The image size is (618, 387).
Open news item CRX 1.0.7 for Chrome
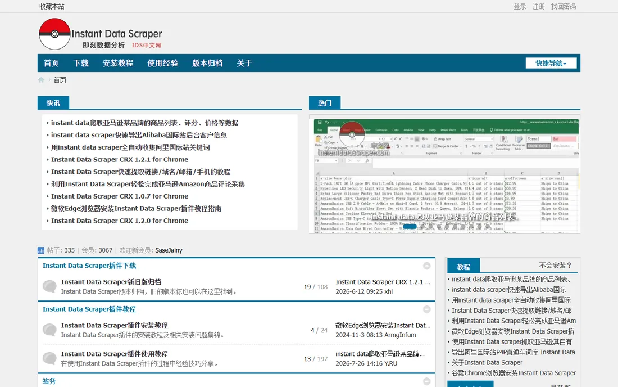(x=120, y=196)
